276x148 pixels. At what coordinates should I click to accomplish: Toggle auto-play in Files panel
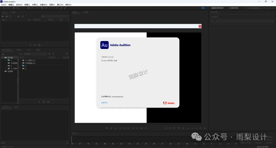pyautogui.click(x=39, y=45)
